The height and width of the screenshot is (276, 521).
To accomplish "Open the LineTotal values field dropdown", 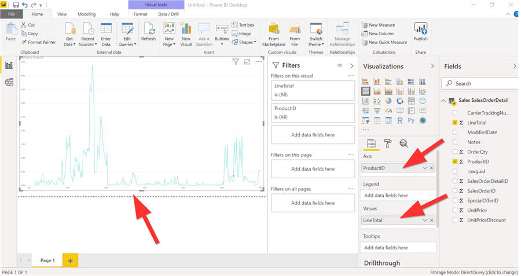I will coord(425,220).
